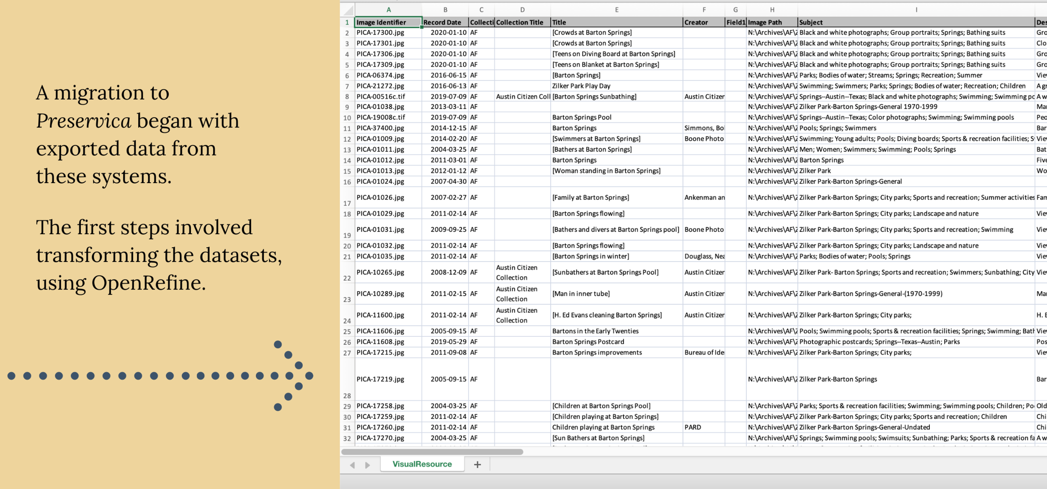Select cell 'PICA-01026.jpg'
The width and height of the screenshot is (1047, 489).
388,197
